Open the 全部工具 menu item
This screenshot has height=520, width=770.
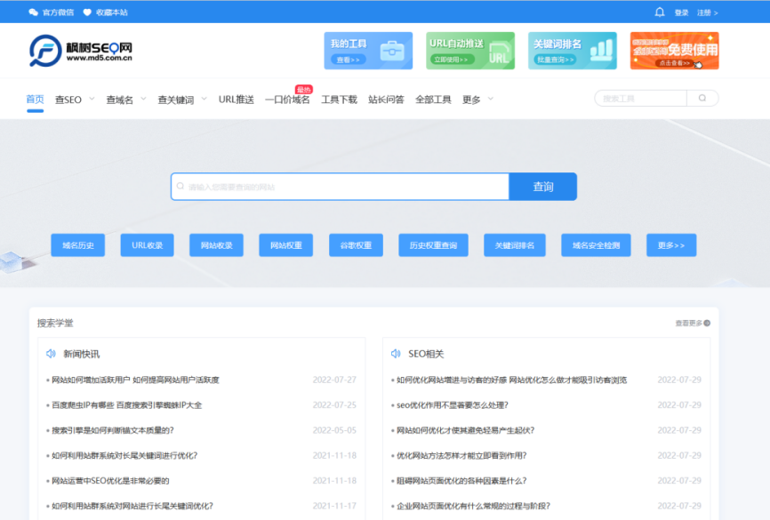coord(433,100)
